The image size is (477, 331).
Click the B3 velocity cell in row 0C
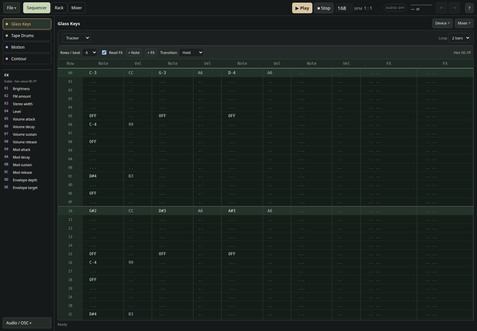click(x=138, y=176)
